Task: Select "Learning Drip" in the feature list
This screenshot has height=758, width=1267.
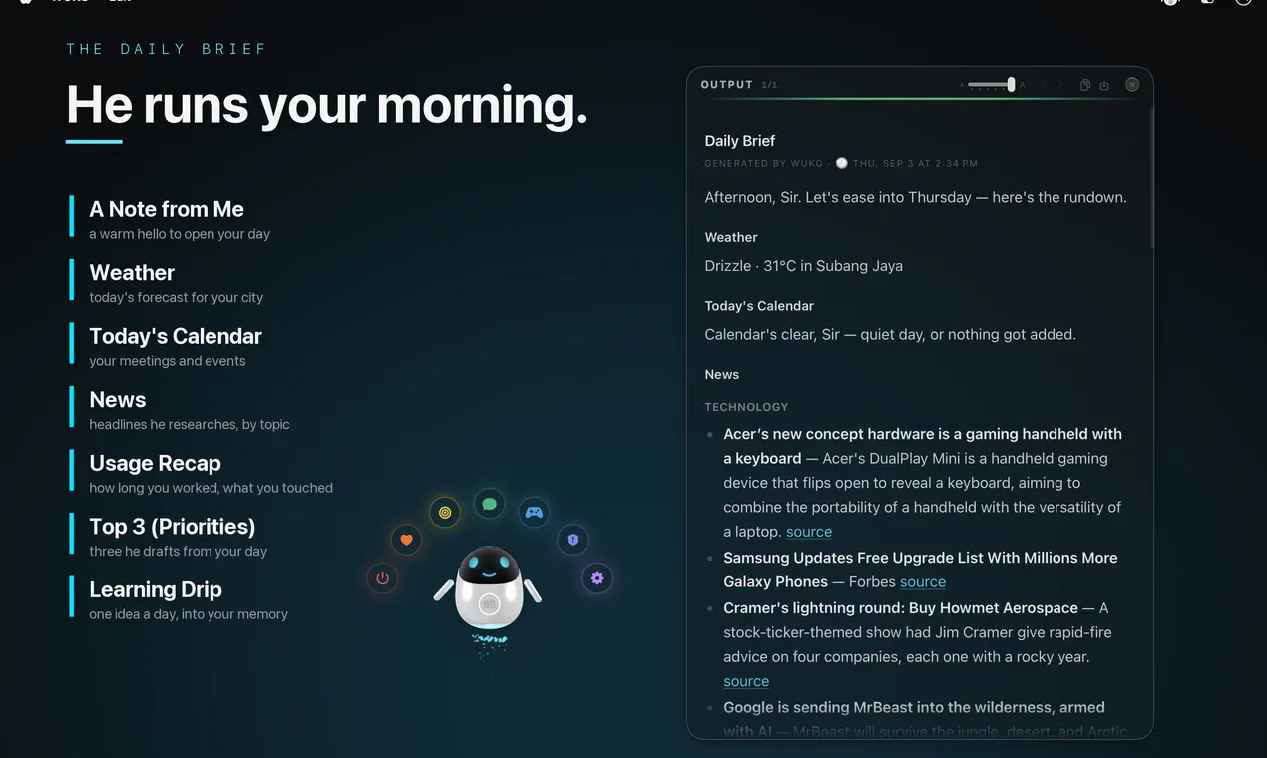Action: 156,589
